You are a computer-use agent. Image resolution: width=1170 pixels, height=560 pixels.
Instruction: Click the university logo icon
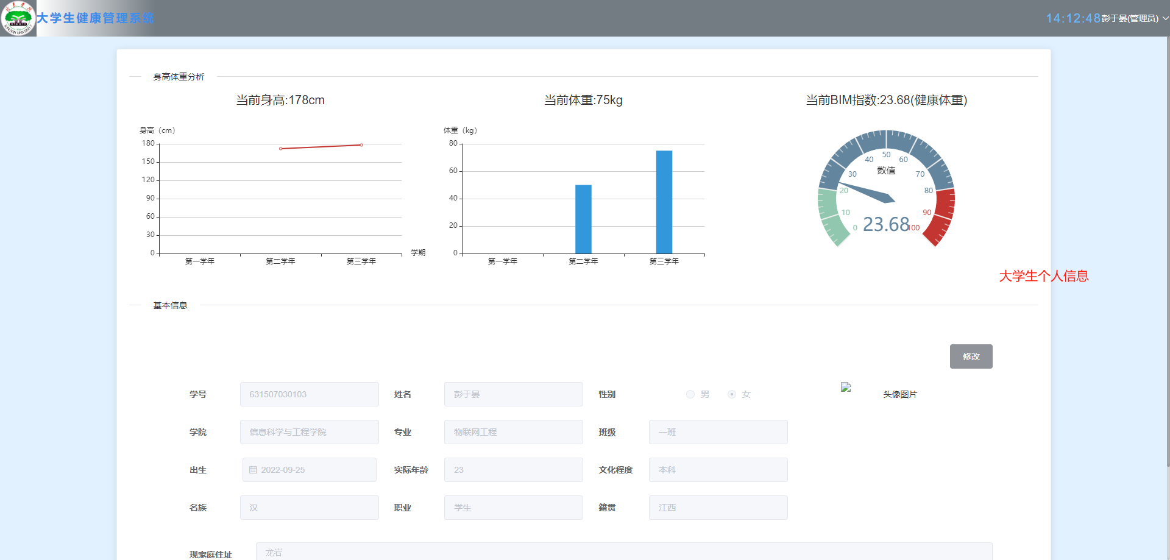[18, 18]
